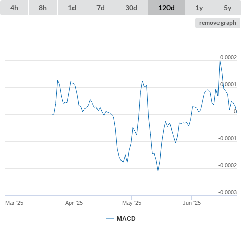This screenshot has width=242, height=232.
Task: Switch to the 8h time range
Action: 43,8
